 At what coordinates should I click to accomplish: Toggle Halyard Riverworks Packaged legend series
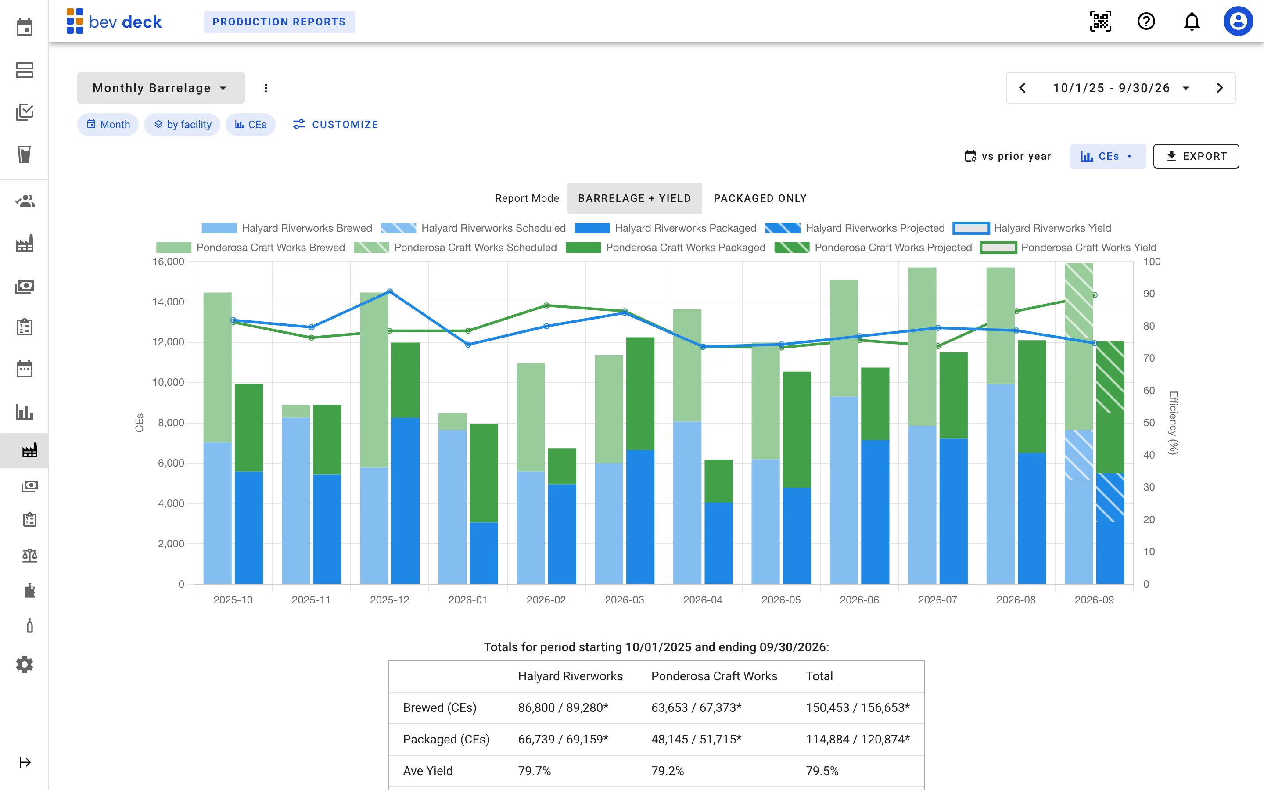click(x=665, y=228)
